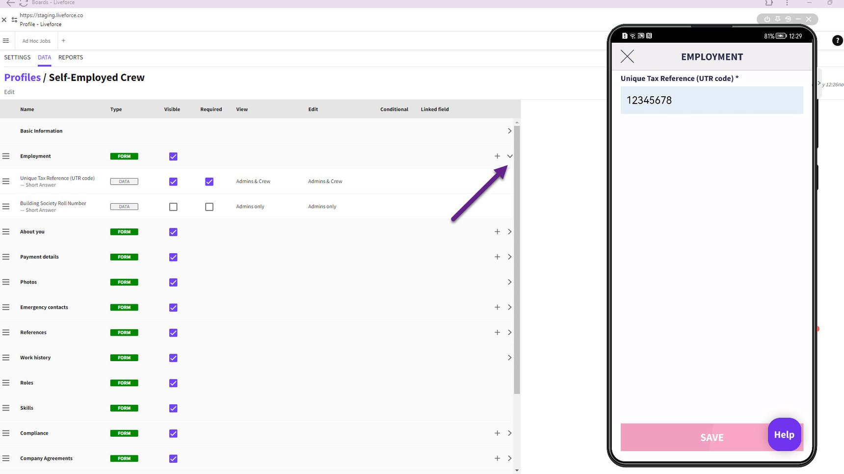Viewport: 844px width, 474px height.
Task: Click the Unique Tax Reference input field
Action: [x=712, y=100]
